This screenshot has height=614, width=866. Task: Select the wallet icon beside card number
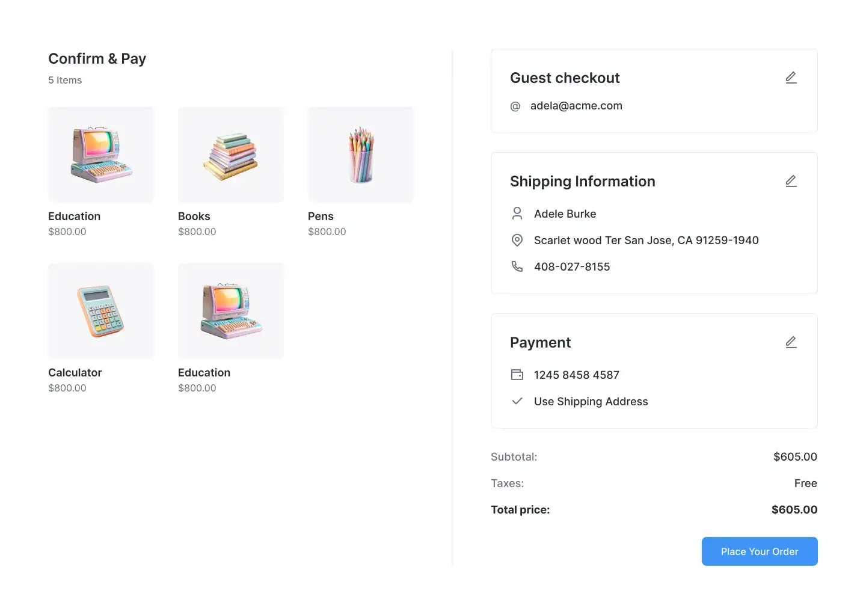(517, 375)
